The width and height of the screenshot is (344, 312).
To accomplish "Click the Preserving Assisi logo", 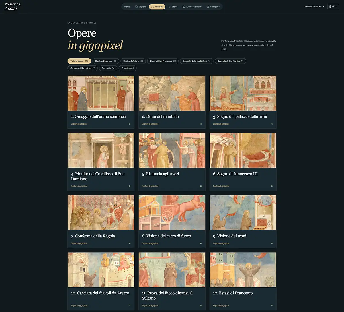I will [12, 7].
